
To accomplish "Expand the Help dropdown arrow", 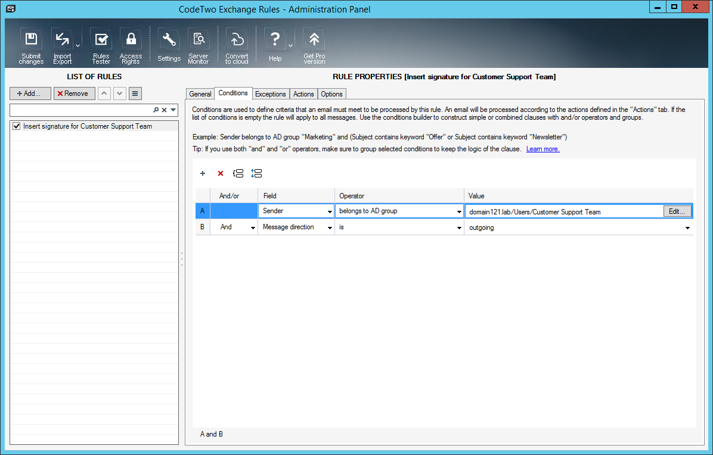I will pos(290,46).
